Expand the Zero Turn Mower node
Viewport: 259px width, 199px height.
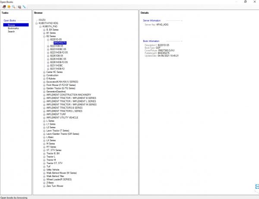click(44, 186)
